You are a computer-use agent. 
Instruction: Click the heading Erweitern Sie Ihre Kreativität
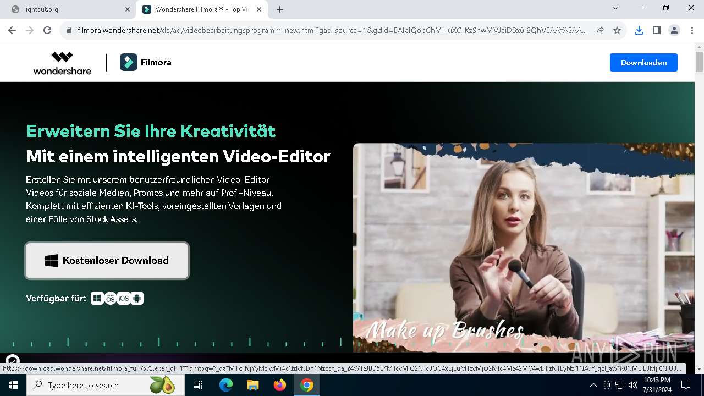151,131
